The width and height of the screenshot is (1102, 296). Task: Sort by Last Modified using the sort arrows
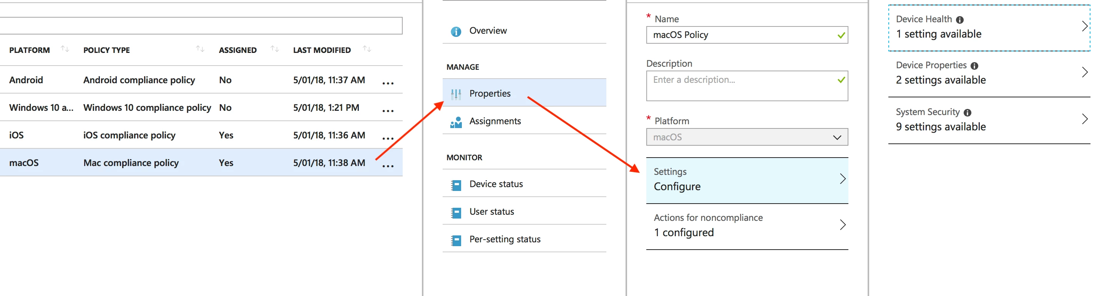pos(367,49)
